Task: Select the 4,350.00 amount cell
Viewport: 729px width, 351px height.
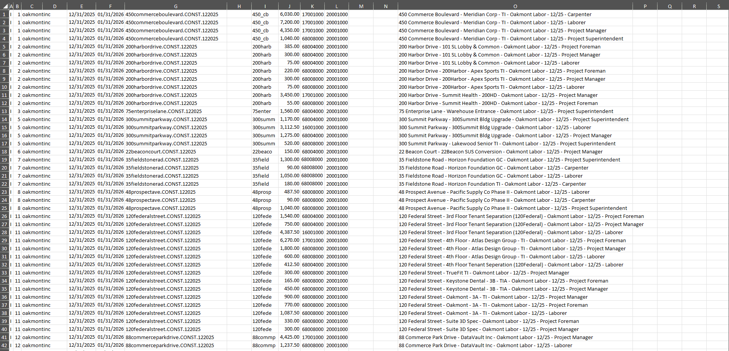Action: click(x=289, y=30)
